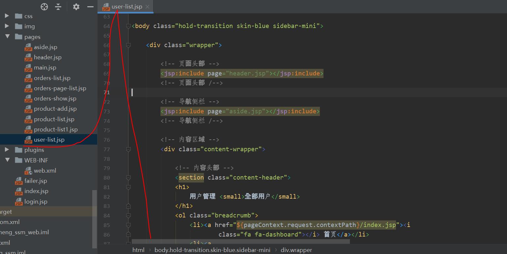Click the Collapse All icon in project panel
The width and height of the screenshot is (507, 254).
58,7
